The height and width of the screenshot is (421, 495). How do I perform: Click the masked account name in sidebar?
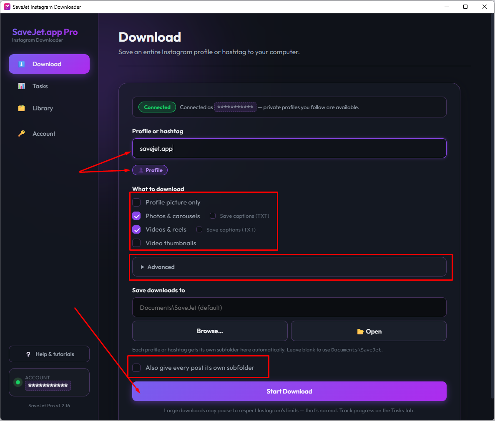(x=48, y=385)
